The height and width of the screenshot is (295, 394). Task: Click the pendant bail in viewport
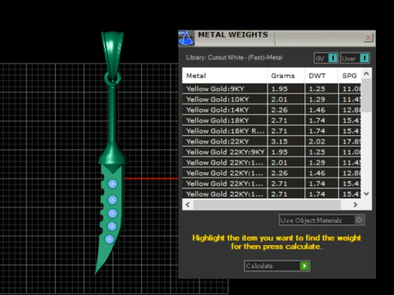[x=112, y=54]
